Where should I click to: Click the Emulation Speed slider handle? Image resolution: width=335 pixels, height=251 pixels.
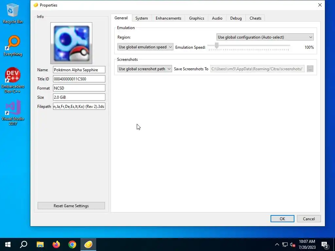click(217, 45)
